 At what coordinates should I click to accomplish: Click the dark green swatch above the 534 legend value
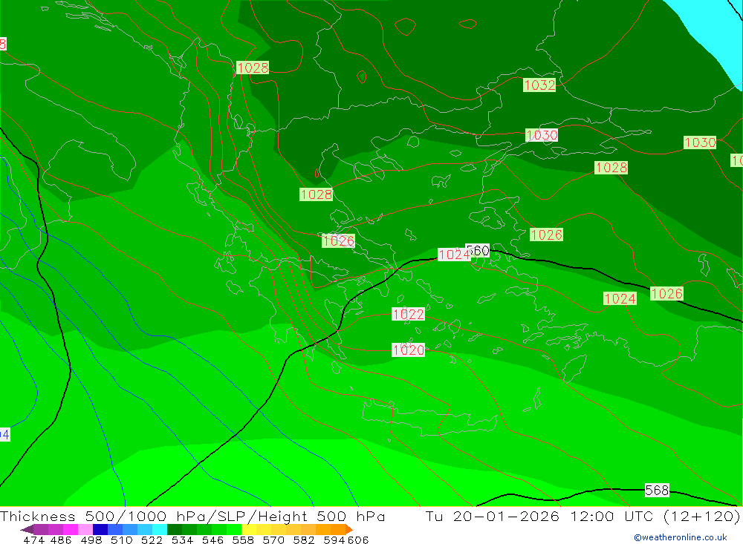(175, 529)
